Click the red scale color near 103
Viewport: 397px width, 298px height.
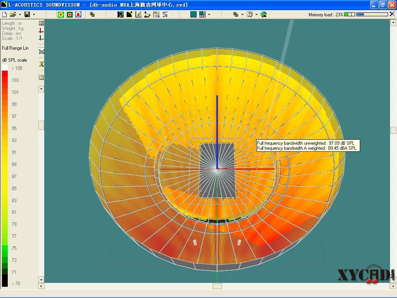tap(5, 80)
